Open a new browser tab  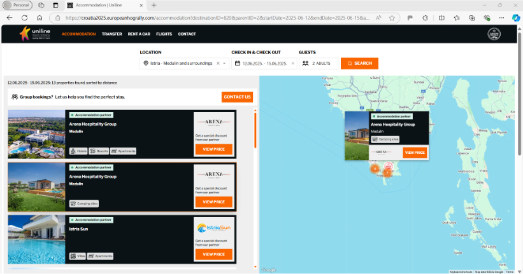point(154,5)
